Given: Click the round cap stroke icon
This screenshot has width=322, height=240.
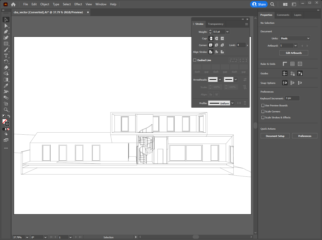Looking at the screenshot, I should (x=217, y=38).
